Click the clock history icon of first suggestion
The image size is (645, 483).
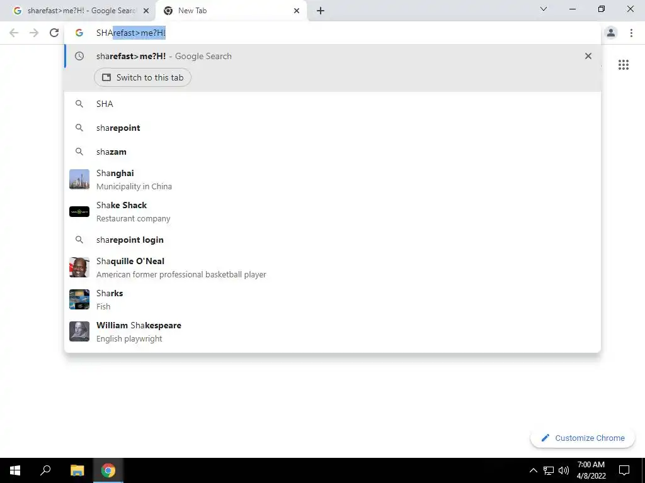pyautogui.click(x=79, y=56)
